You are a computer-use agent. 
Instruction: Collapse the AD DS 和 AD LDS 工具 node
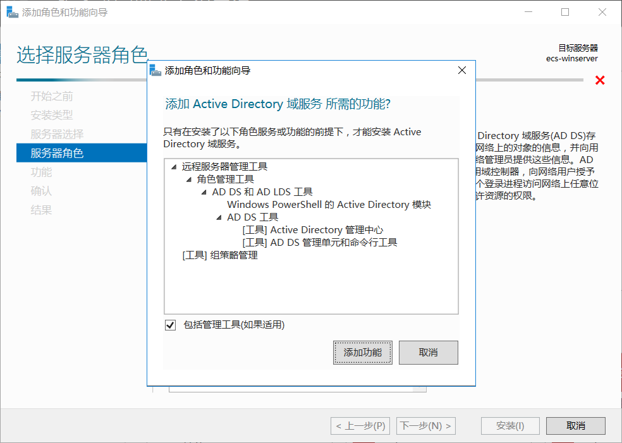(x=204, y=192)
